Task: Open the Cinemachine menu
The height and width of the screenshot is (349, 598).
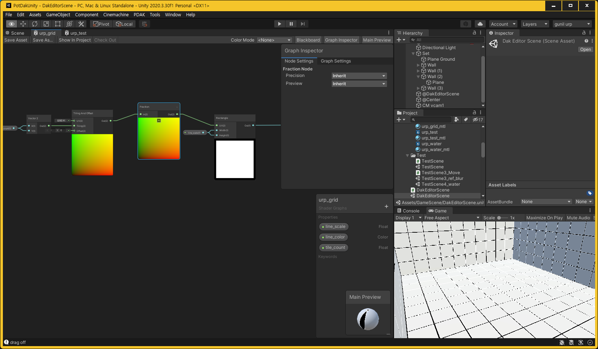Action: pos(116,15)
